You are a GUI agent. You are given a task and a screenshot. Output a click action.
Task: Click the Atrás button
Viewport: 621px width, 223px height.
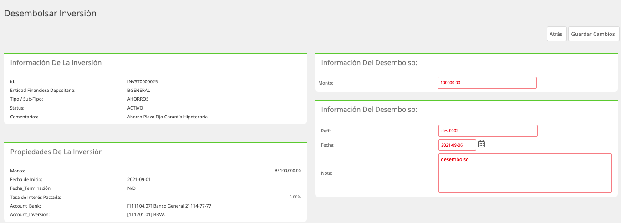(556, 34)
